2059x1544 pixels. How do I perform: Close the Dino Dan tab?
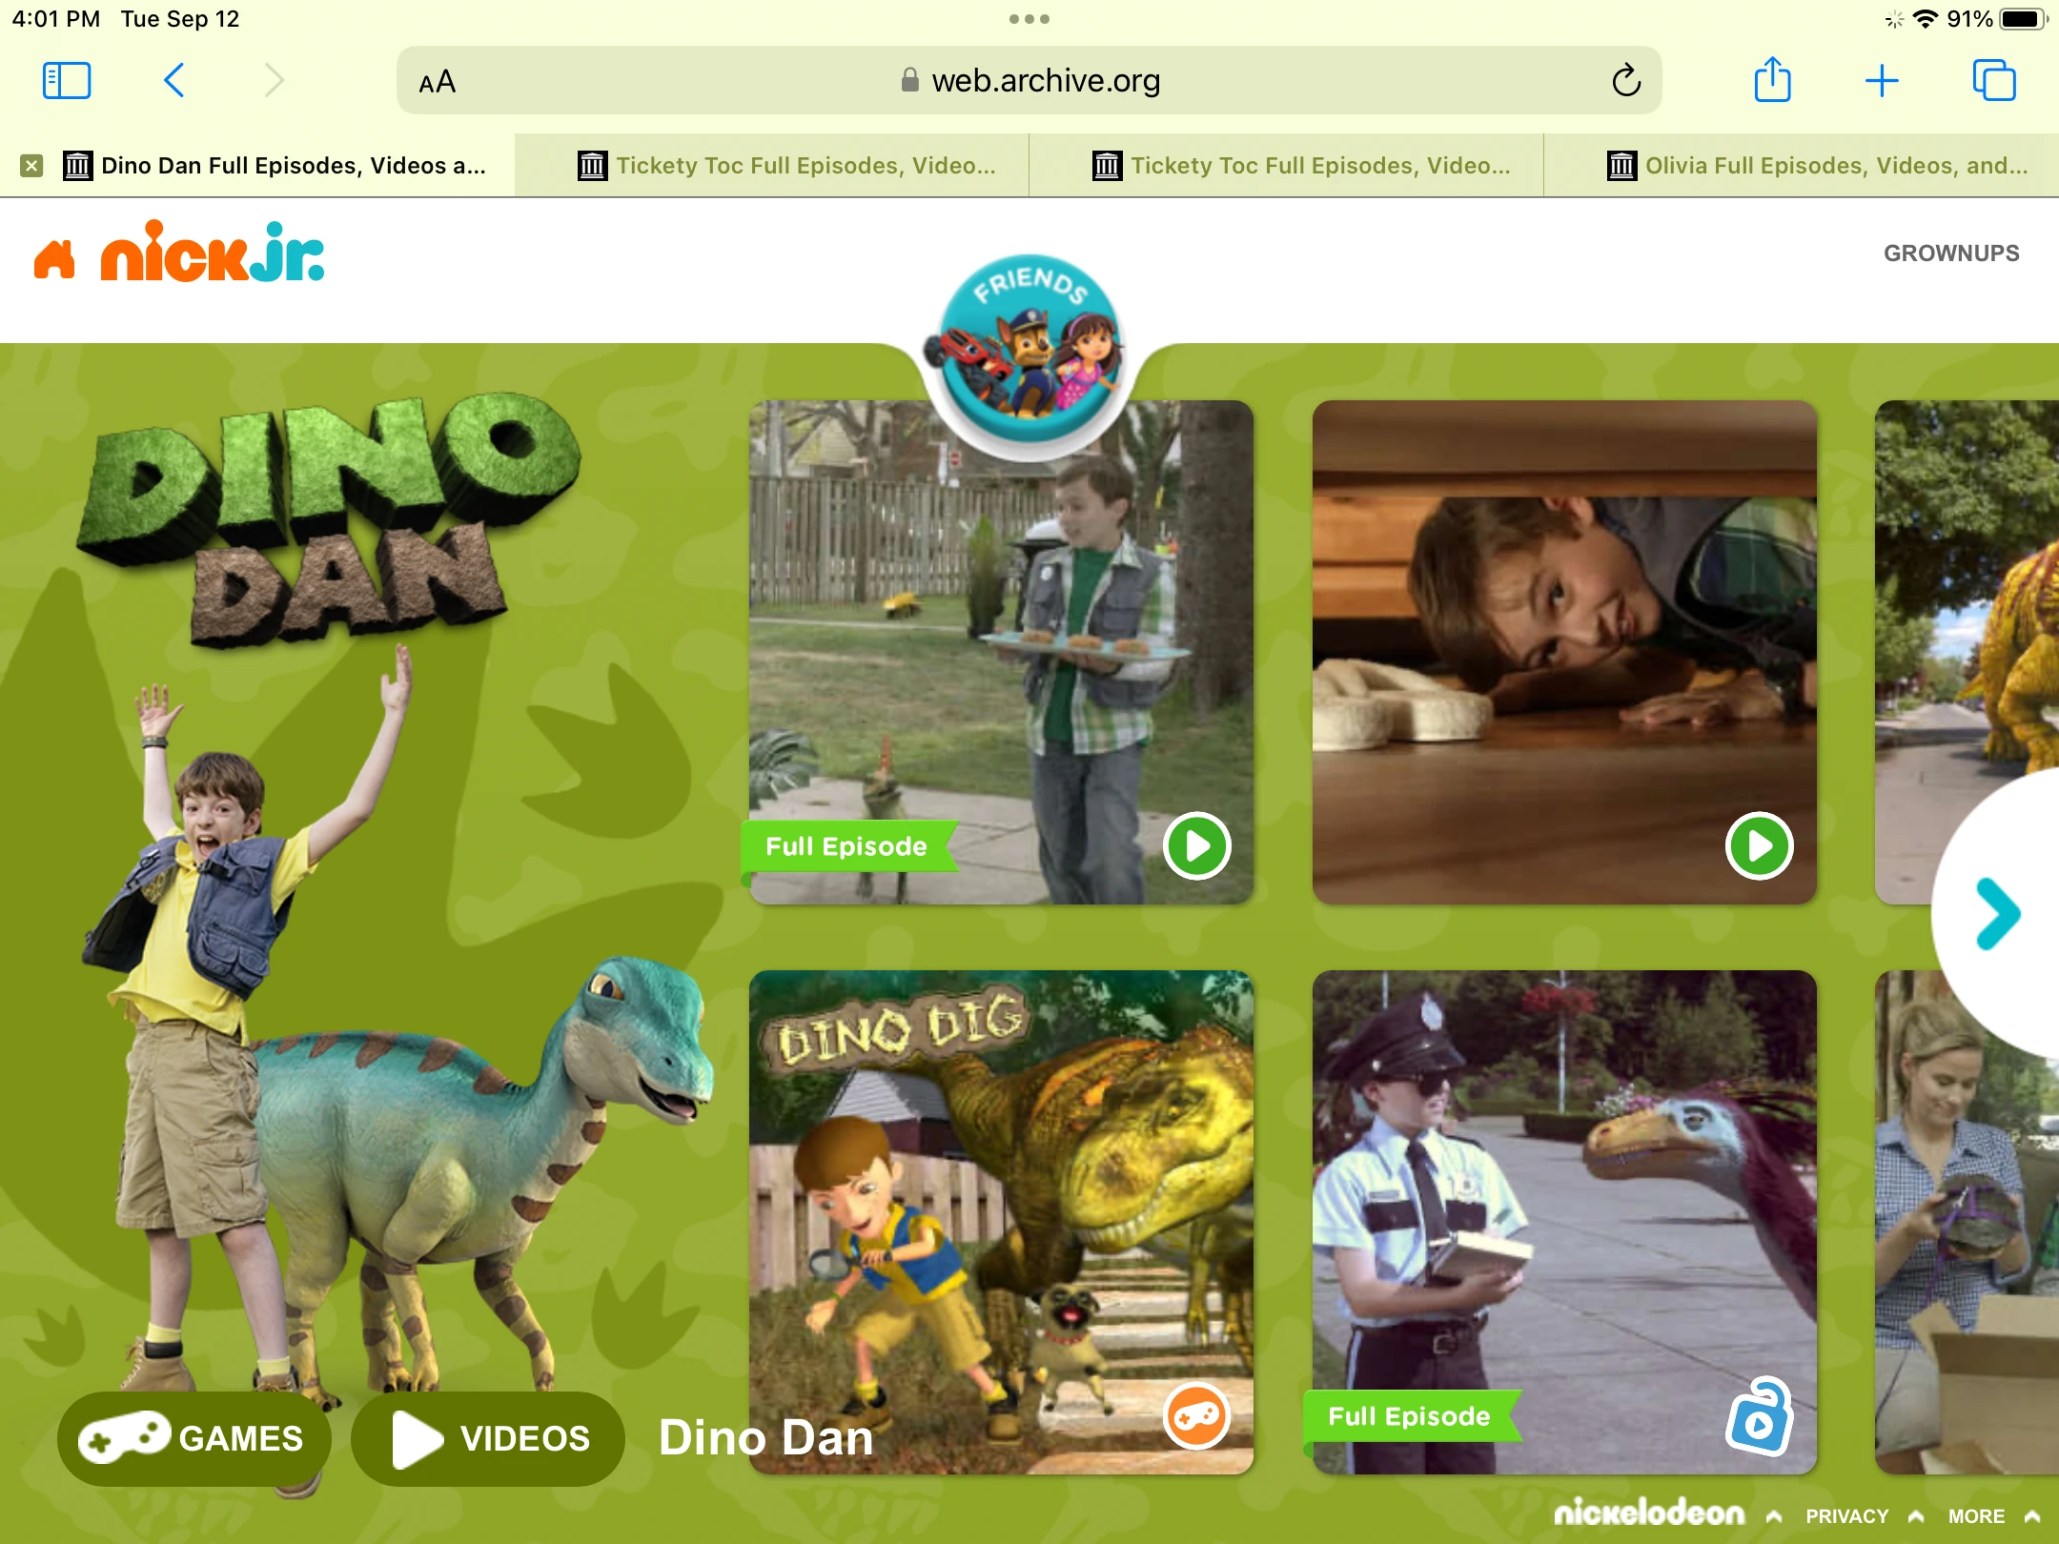click(31, 166)
